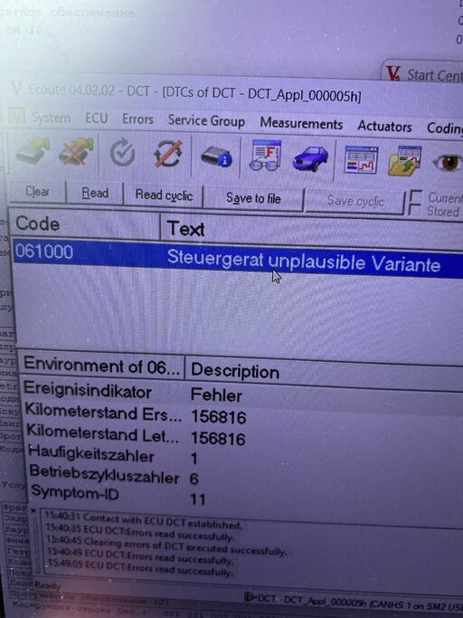
Task: Click the blue car toolbar icon
Action: [310, 158]
